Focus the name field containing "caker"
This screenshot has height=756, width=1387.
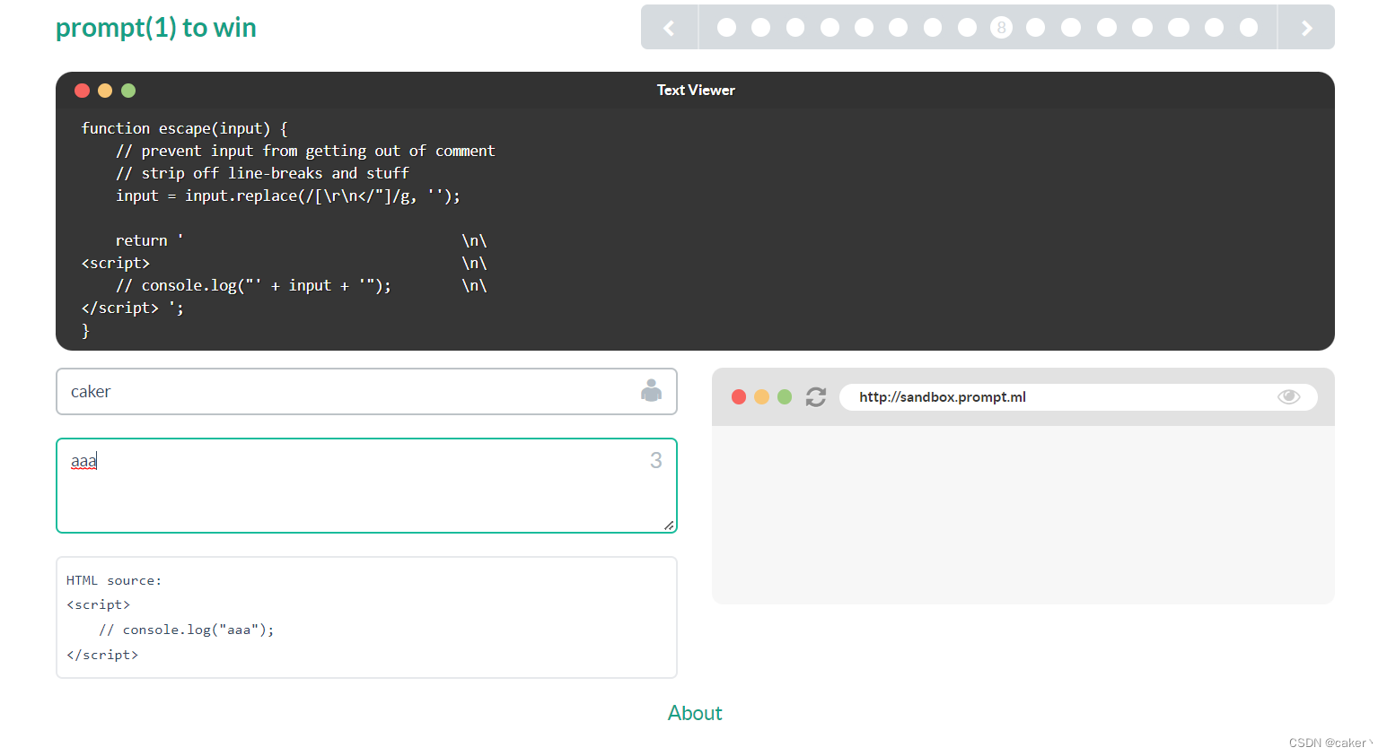366,391
